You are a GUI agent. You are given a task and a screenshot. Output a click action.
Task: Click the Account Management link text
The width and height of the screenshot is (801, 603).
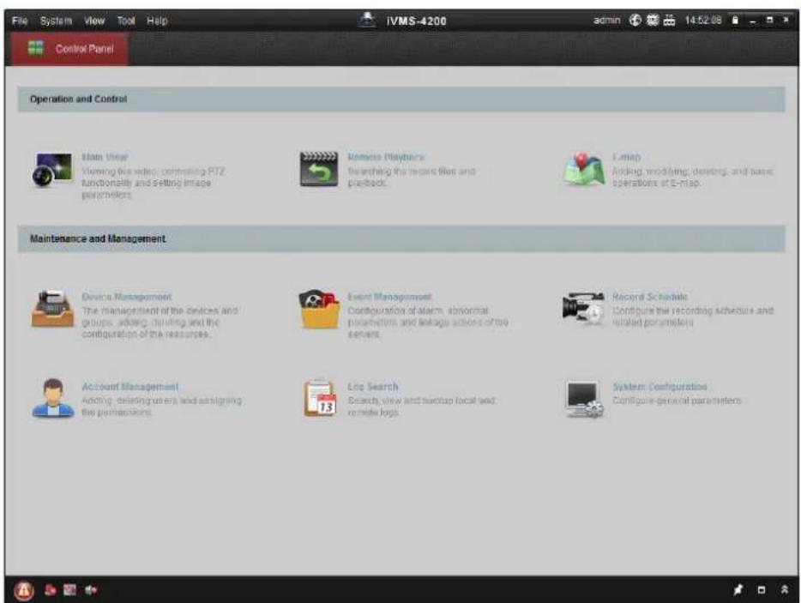pyautogui.click(x=130, y=387)
